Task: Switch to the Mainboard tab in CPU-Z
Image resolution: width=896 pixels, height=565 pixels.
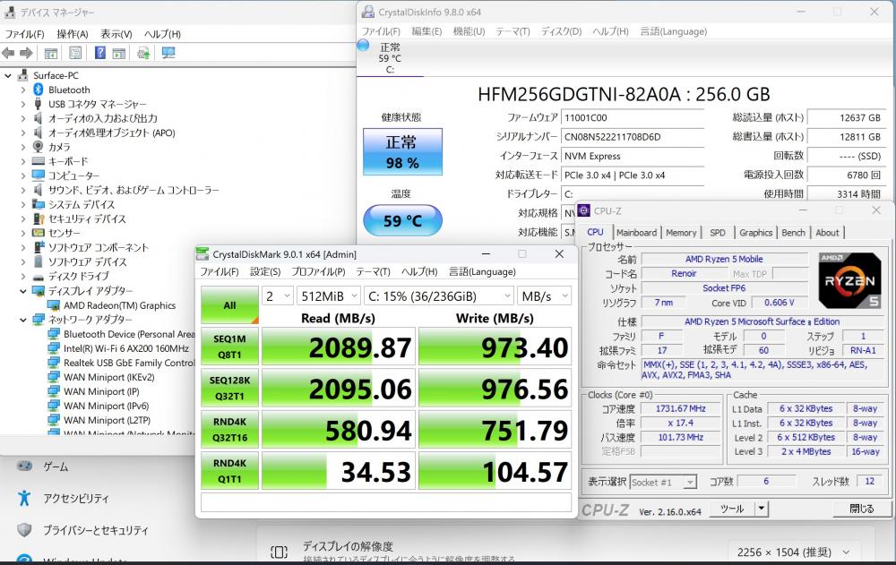Action: point(636,233)
